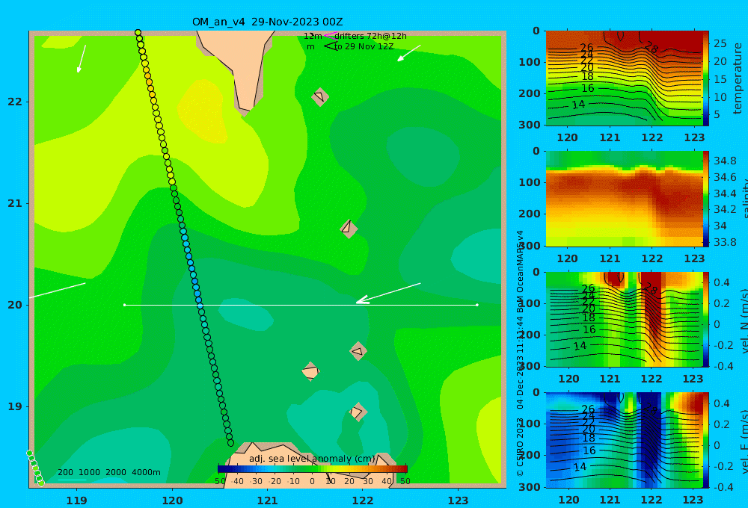The image size is (748, 508).
Task: Click the 'adj. sea level anomaly (cm)' label
Action: [x=313, y=459]
